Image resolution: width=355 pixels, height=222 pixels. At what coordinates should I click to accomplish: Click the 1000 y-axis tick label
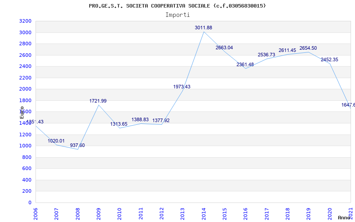tap(26, 146)
